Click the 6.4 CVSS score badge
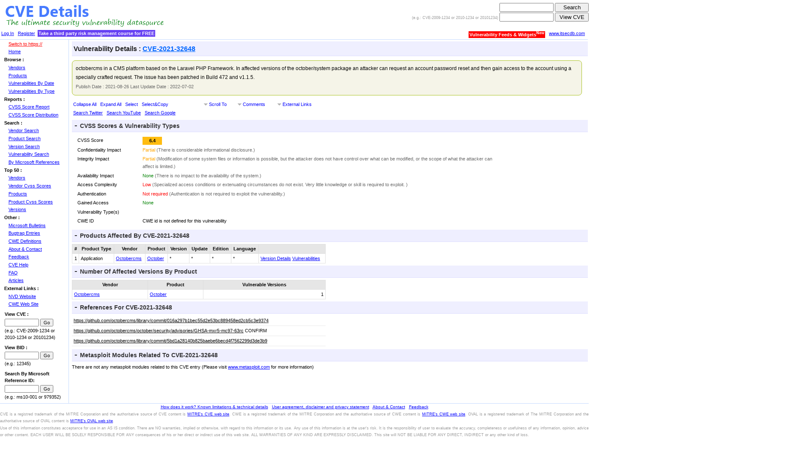The height and width of the screenshot is (456, 812). coord(152,141)
